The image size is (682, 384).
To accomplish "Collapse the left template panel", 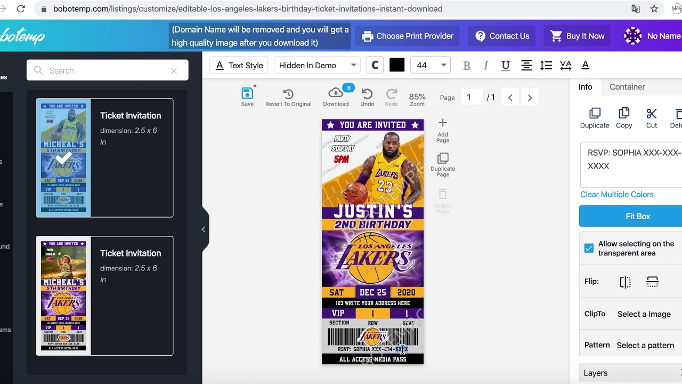I will [203, 229].
